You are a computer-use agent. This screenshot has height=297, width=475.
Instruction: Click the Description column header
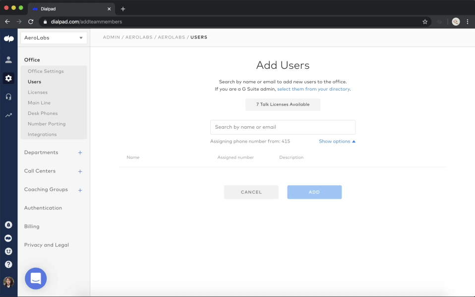tap(292, 157)
